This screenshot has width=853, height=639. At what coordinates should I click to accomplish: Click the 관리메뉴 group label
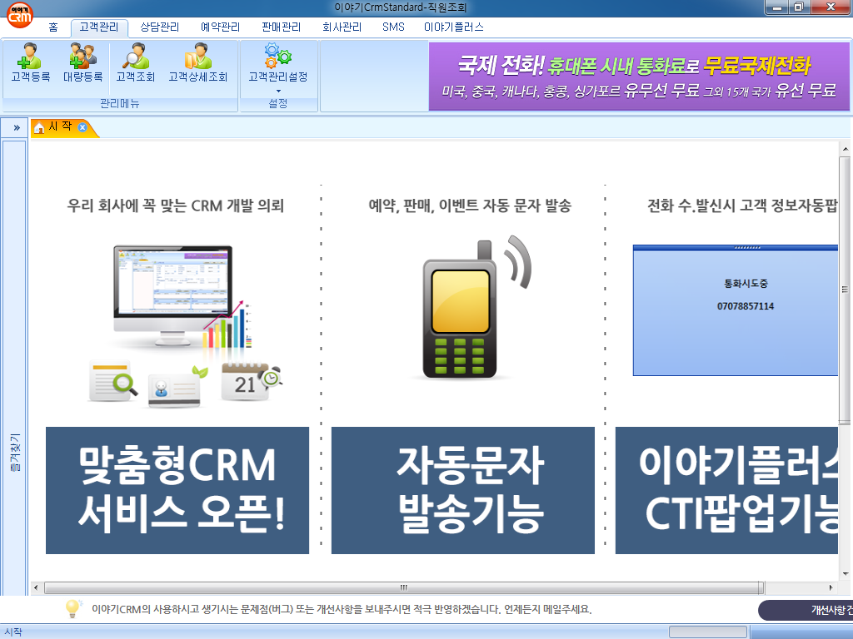pos(120,103)
